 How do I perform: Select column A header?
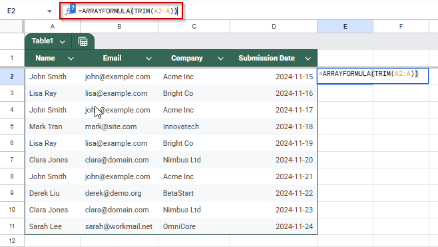coord(52,27)
